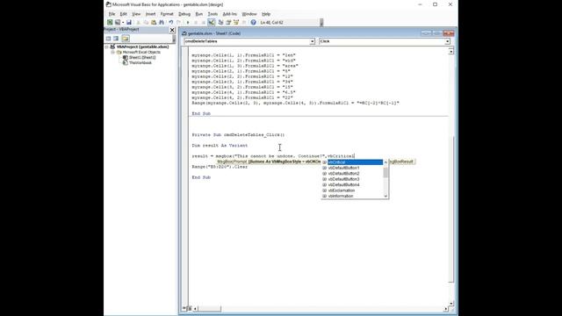Select ThisWorkbook in project tree
This screenshot has width=562, height=316.
click(140, 62)
